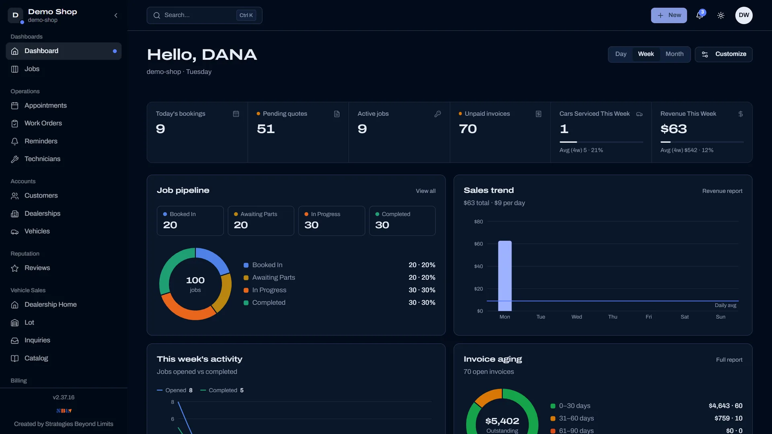Click the Vehicles car icon

[15, 231]
